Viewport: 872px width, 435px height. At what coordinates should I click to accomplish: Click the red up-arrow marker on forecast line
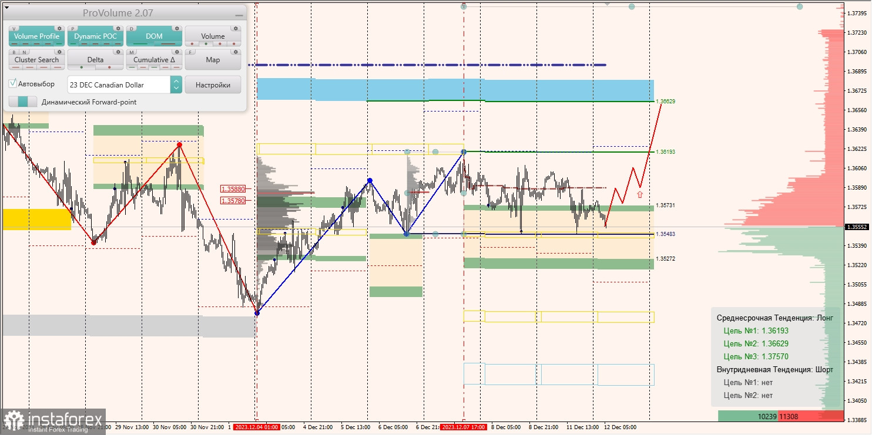tap(640, 194)
